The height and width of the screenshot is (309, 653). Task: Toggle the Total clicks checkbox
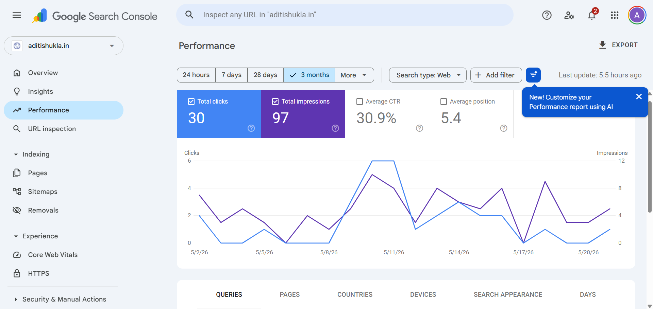click(191, 102)
